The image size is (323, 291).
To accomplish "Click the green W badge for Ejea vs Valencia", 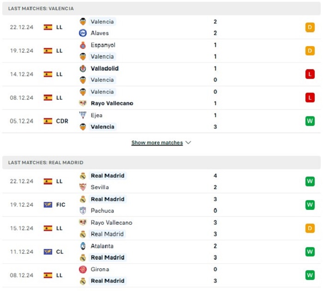I will point(310,121).
